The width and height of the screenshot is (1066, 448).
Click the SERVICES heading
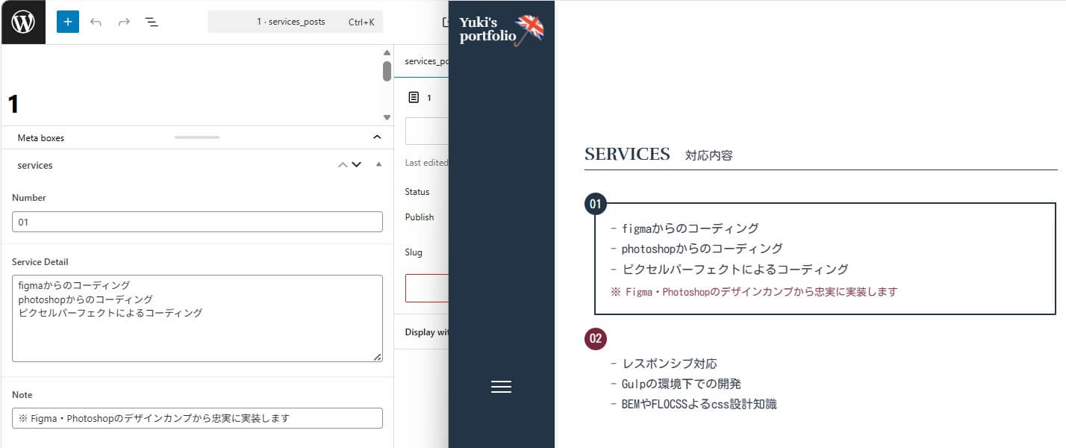(627, 155)
